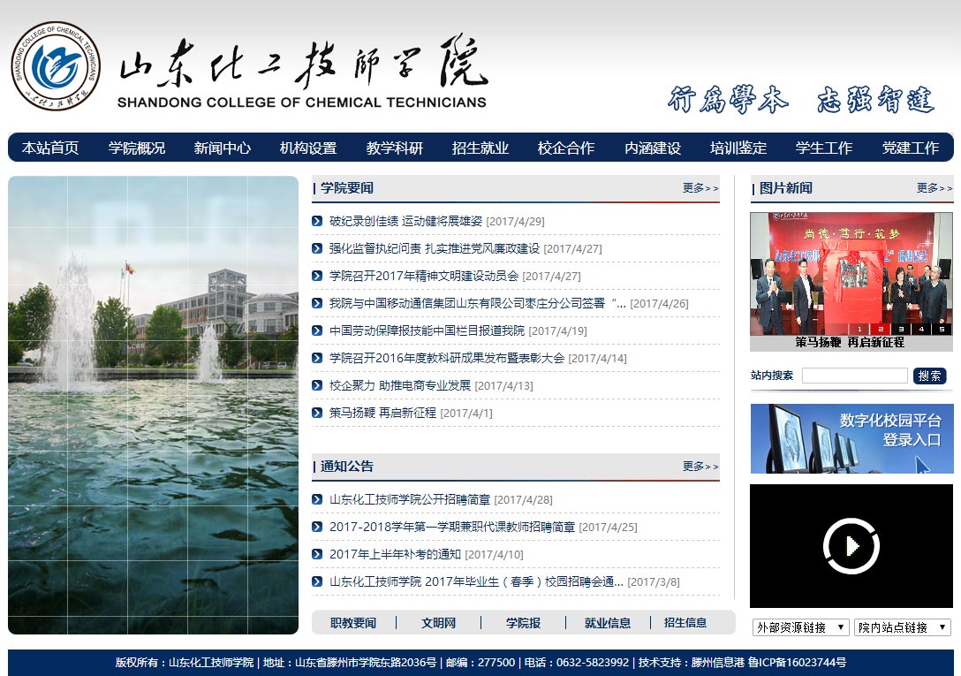Screen dimensions: 961x676
Task: Select 招生就业 in navigation bar
Action: [480, 148]
